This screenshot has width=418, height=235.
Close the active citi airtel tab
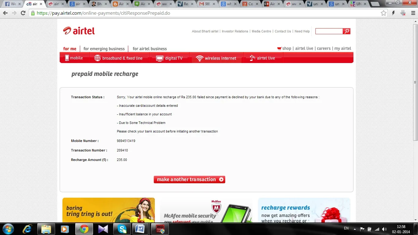[x=41, y=4]
